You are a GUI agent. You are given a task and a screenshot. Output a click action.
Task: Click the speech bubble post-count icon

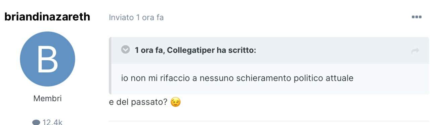(36, 122)
